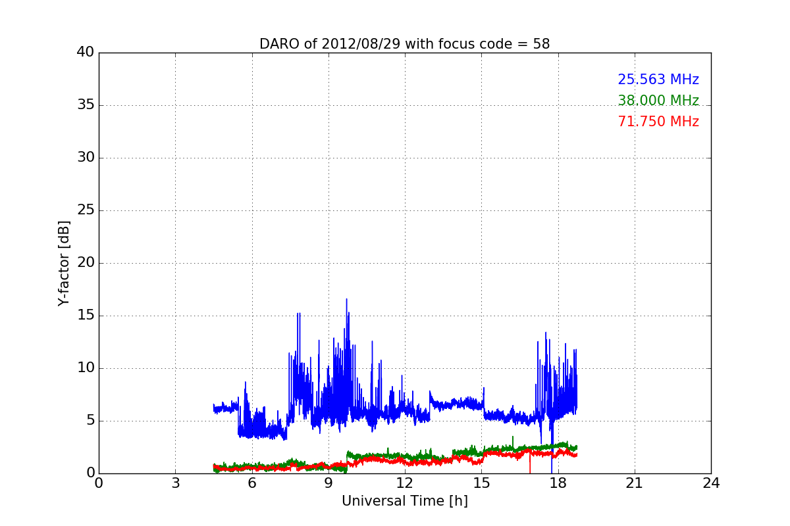Click the x-axis tick label 15
The width and height of the screenshot is (790, 526).
tap(481, 483)
